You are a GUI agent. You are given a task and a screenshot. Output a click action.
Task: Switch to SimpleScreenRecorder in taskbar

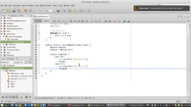click(x=136, y=105)
